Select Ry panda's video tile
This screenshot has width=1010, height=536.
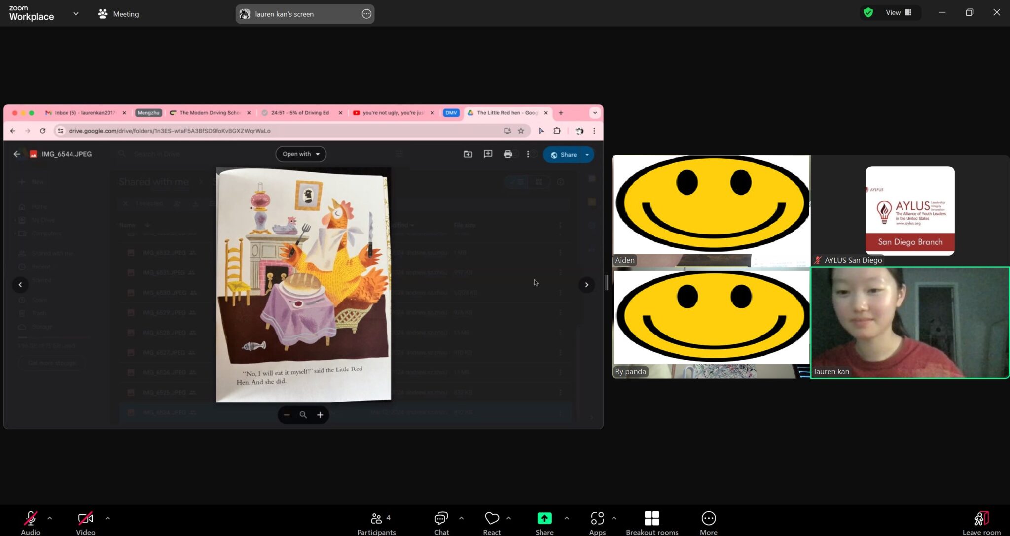pyautogui.click(x=711, y=323)
